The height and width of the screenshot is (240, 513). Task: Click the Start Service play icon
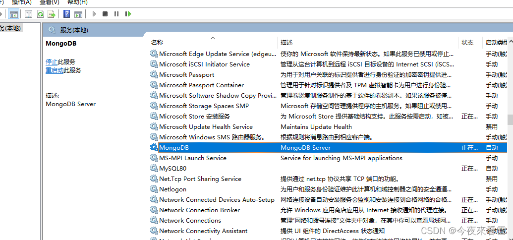pos(94,14)
